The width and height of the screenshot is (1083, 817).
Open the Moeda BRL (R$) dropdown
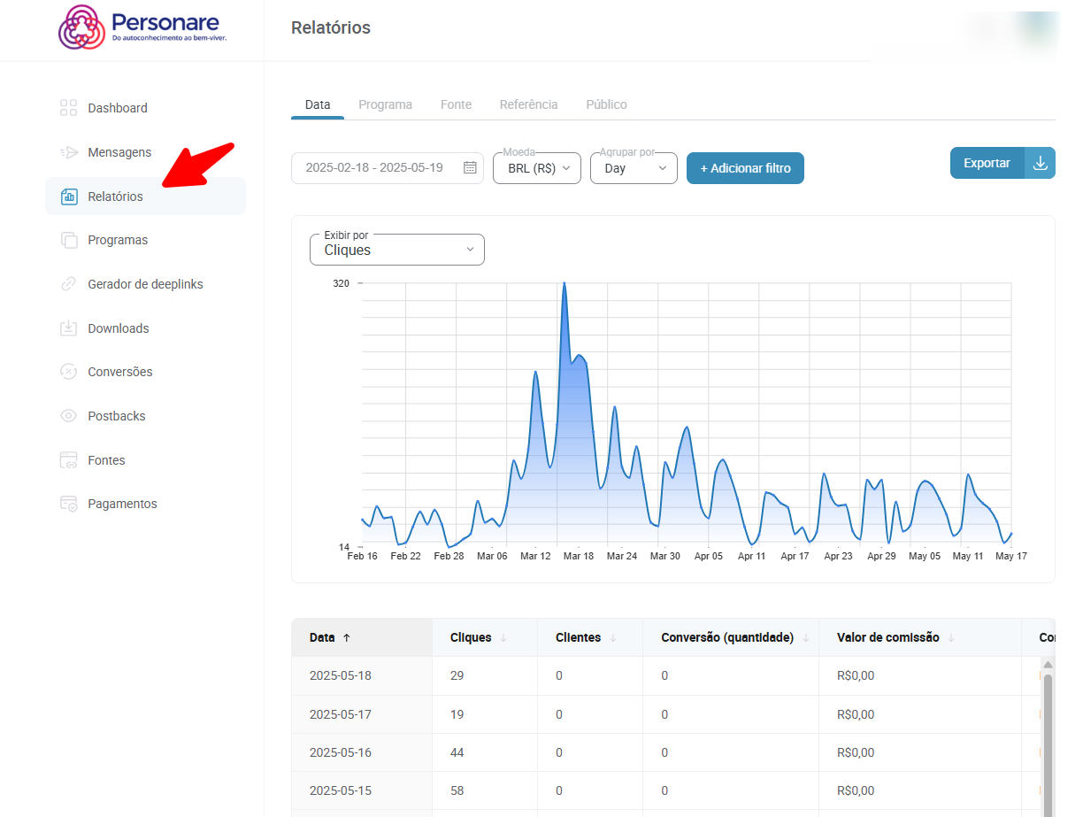click(537, 168)
